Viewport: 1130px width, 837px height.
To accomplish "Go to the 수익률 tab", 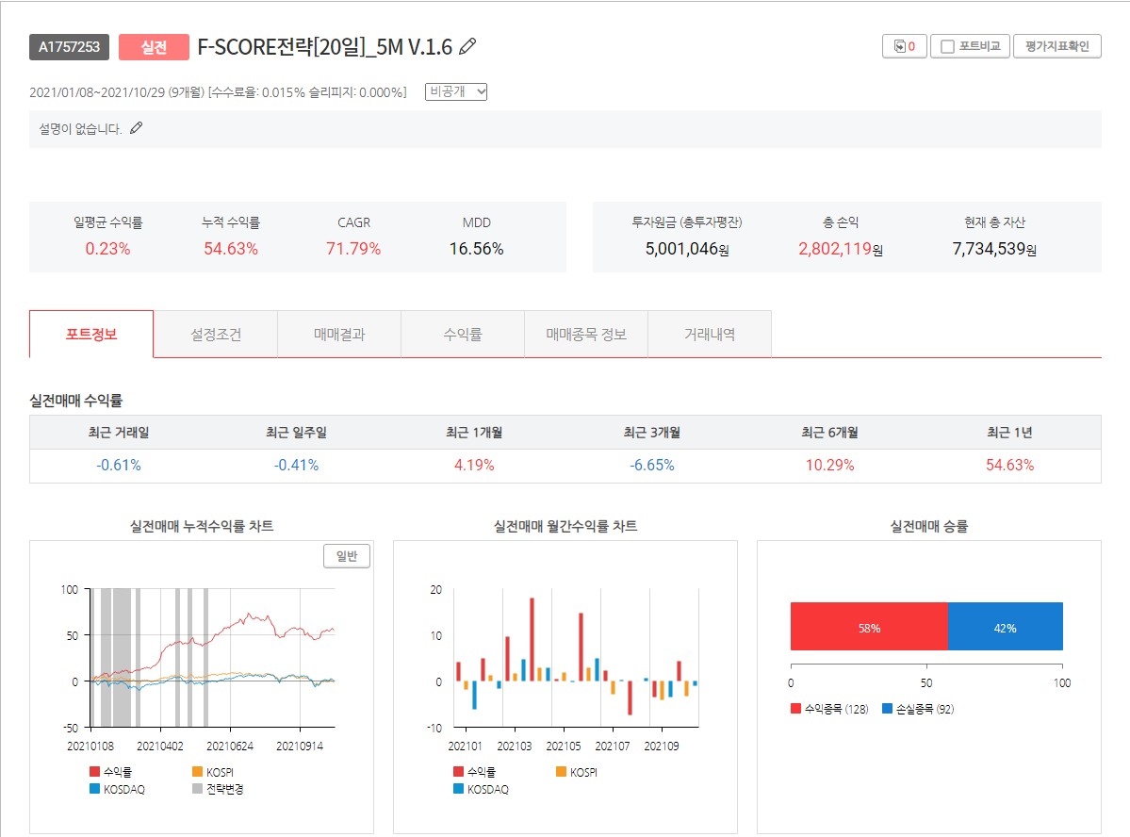I will pyautogui.click(x=463, y=334).
